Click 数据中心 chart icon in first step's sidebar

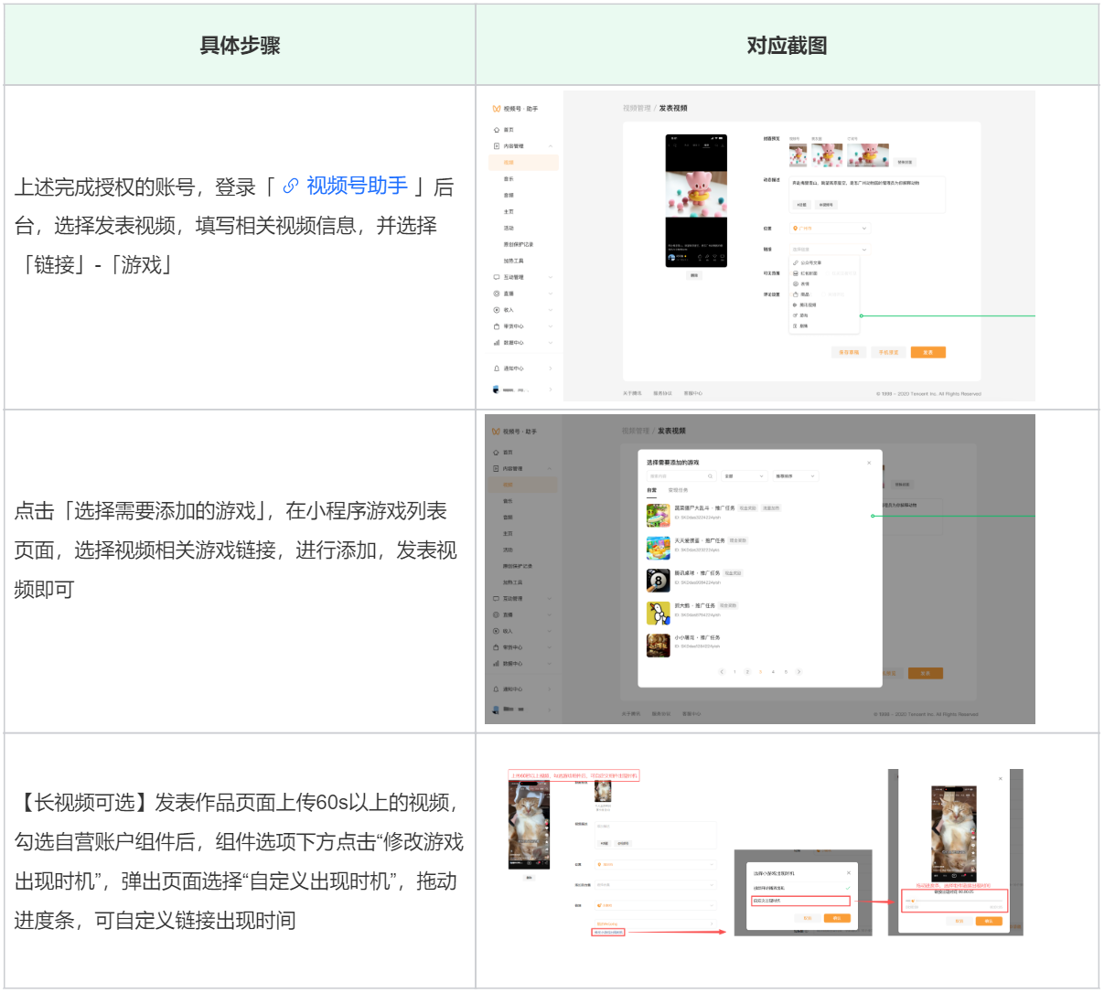coord(497,343)
